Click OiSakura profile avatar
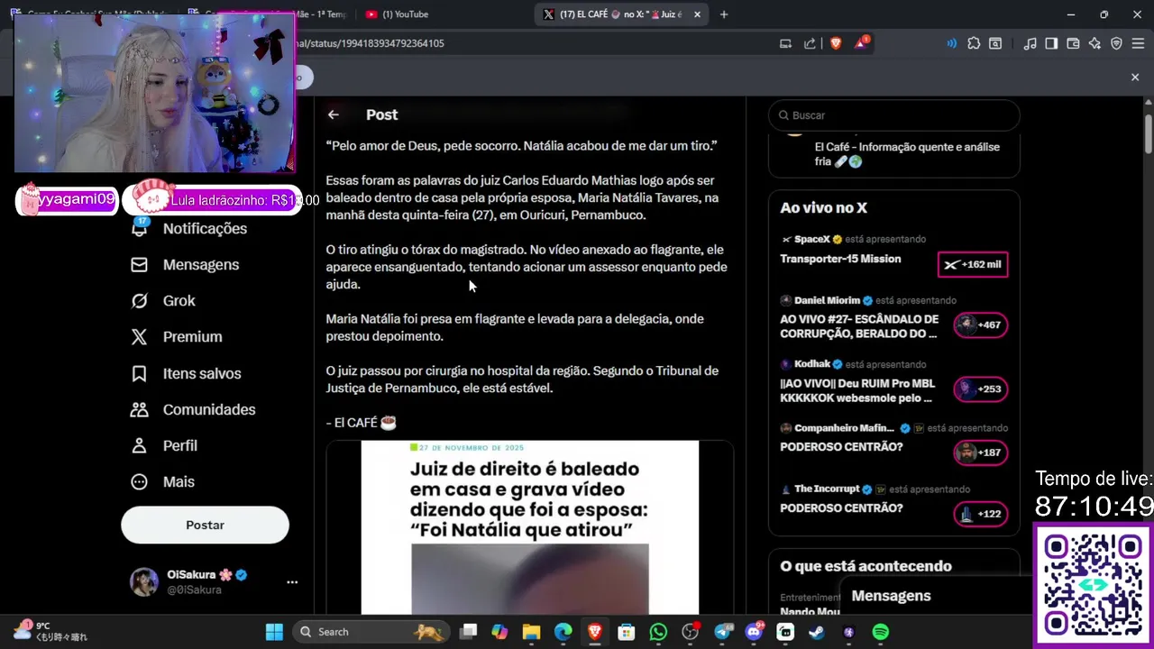The height and width of the screenshot is (649, 1154). click(144, 582)
